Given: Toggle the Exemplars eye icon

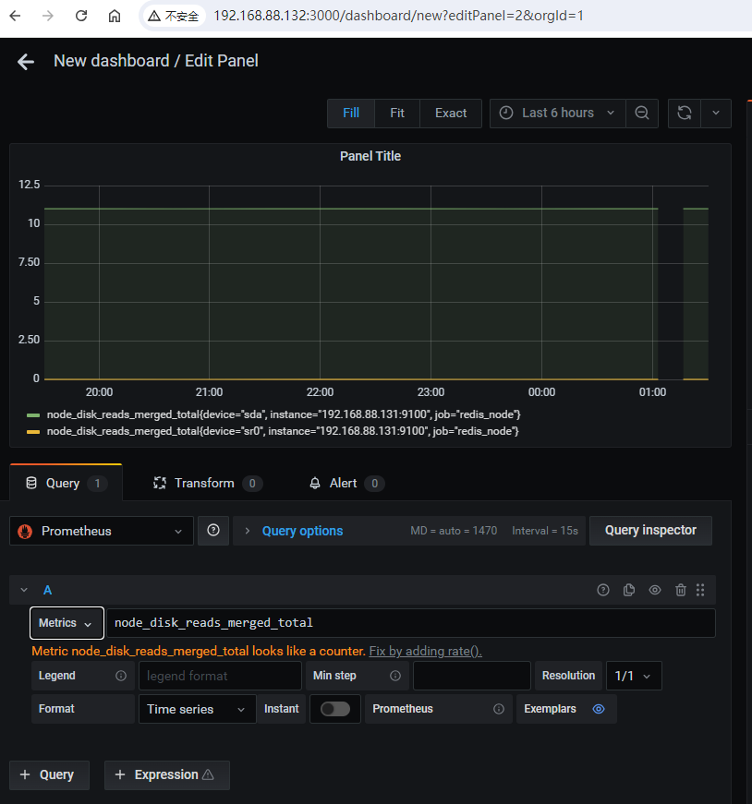Looking at the screenshot, I should pos(598,709).
